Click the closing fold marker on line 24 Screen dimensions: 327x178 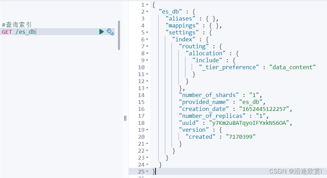click(x=147, y=165)
